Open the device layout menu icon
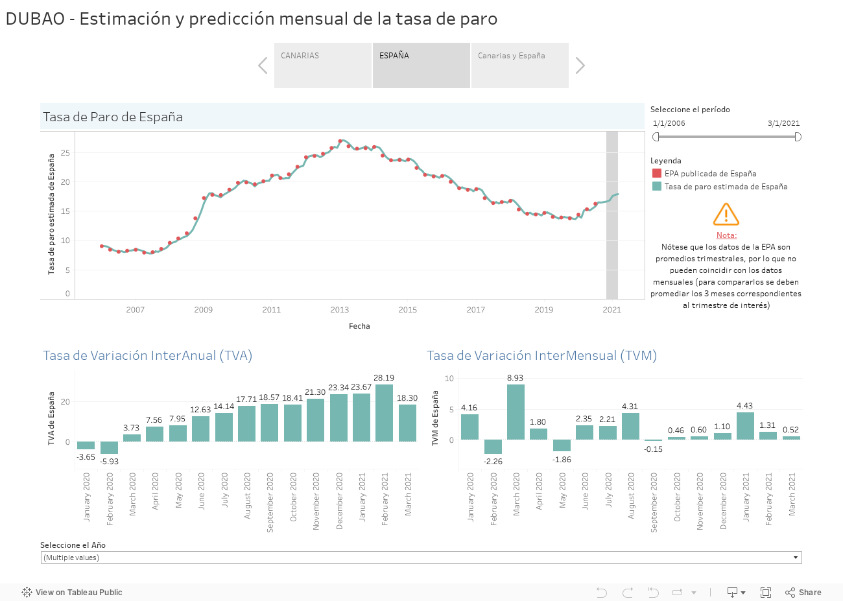This screenshot has height=601, width=843. point(736,592)
